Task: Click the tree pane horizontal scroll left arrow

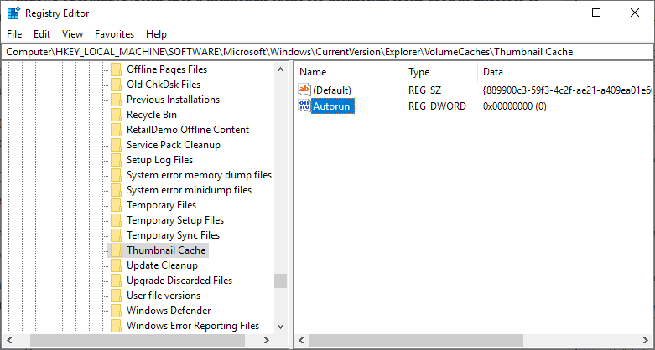Action: pos(9,341)
